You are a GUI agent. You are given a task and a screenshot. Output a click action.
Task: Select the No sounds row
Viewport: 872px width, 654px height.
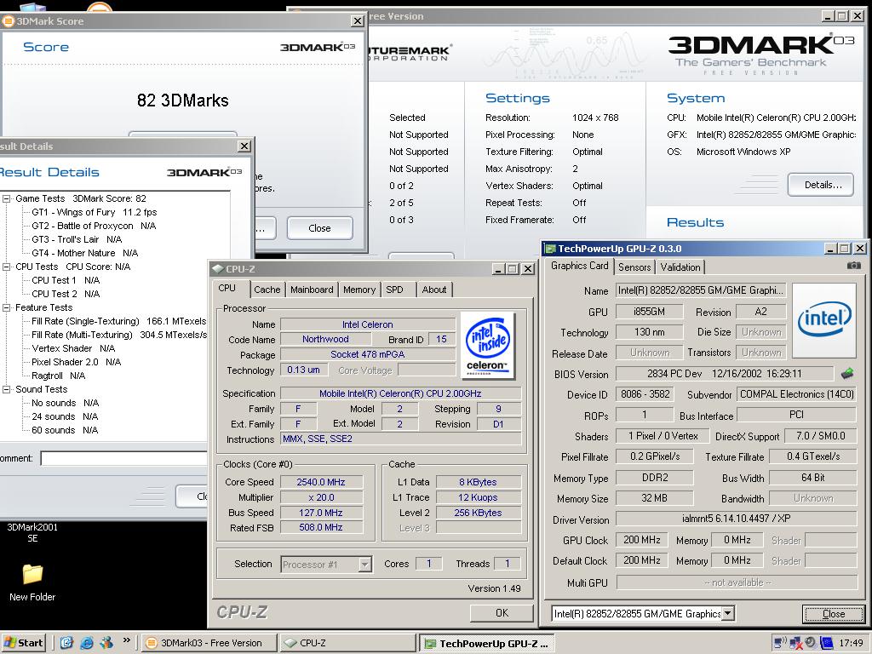[65, 403]
